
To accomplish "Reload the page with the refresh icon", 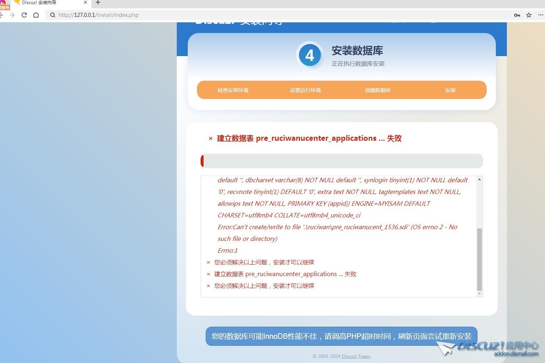I will 24,15.
